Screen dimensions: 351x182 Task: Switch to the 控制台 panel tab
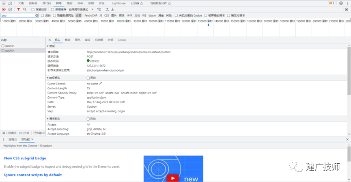tap(33, 3)
